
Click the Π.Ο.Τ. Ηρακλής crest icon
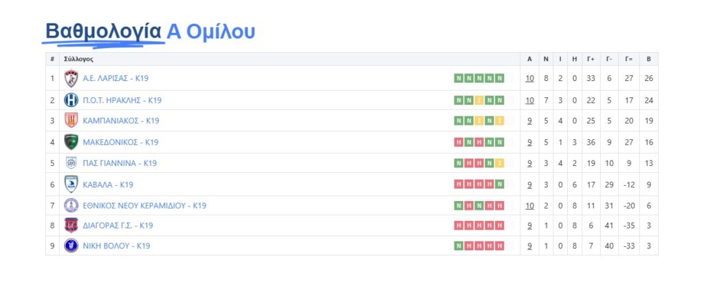coord(71,100)
